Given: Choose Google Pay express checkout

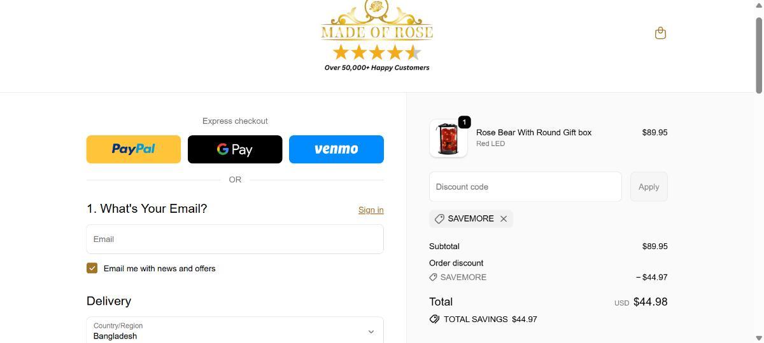Looking at the screenshot, I should click(x=235, y=149).
